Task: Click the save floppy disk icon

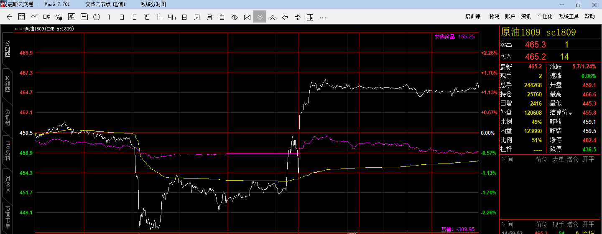Action: (x=84, y=17)
